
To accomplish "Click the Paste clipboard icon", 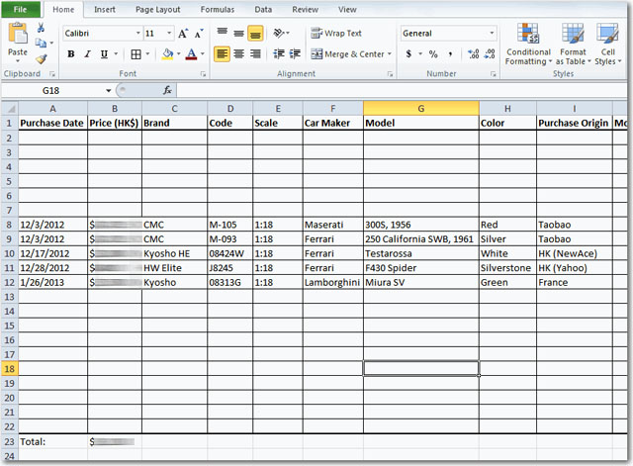I will point(18,34).
